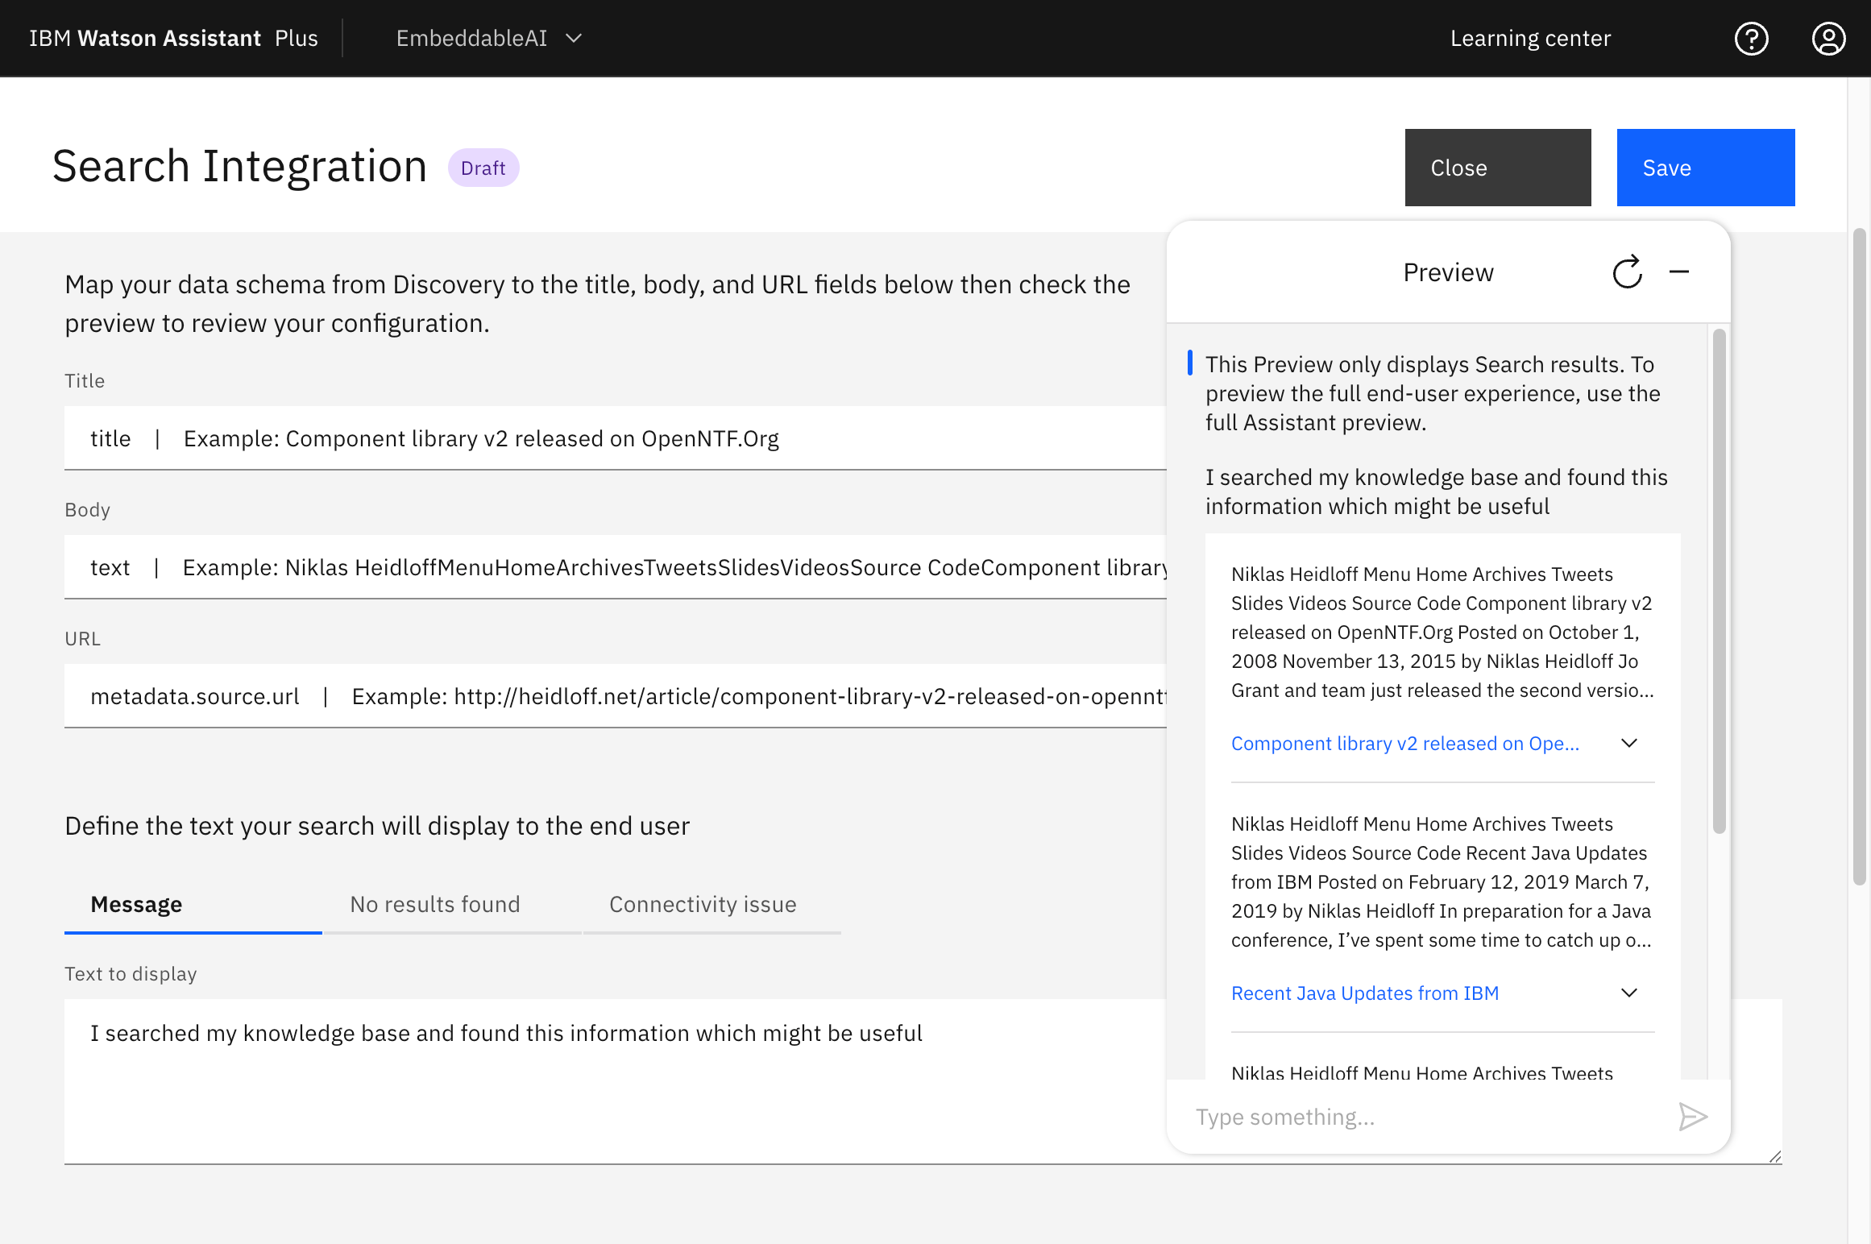Image resolution: width=1871 pixels, height=1244 pixels.
Task: Click the main page scrollbar
Action: tap(1860, 556)
